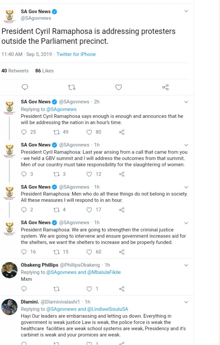Reply to the main tweet about protesters
This screenshot has height=345, width=220.
click(25, 87)
